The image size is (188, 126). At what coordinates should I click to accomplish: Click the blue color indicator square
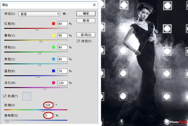click(53, 71)
